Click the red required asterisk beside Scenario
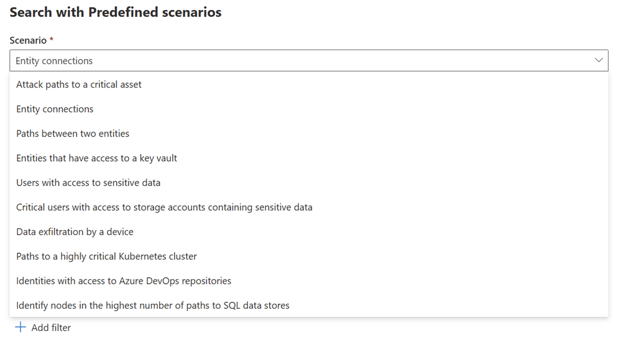 pos(52,40)
